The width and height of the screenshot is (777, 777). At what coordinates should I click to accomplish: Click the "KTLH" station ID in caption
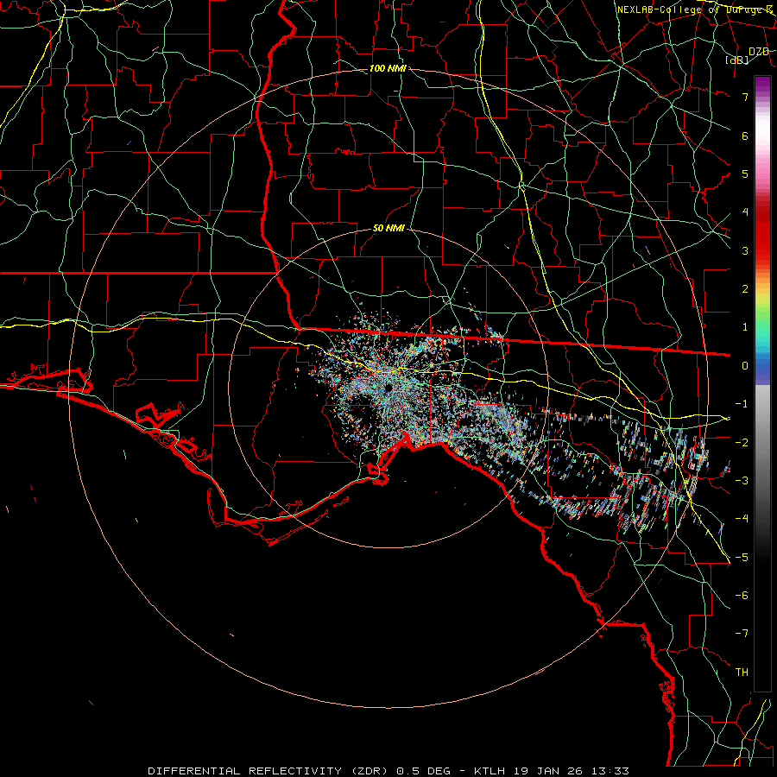coord(490,771)
